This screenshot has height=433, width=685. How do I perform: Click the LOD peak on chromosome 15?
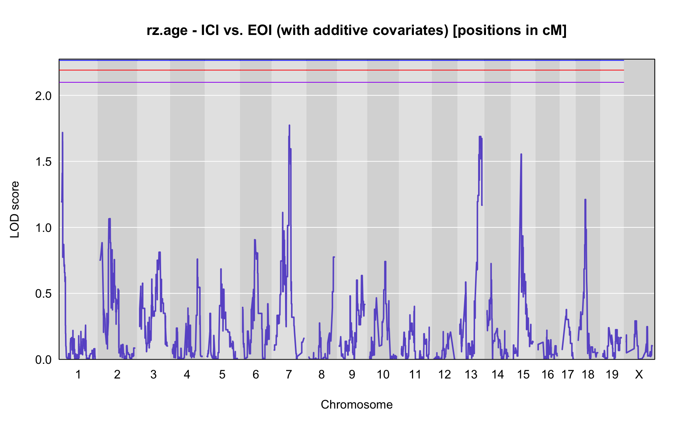coord(521,154)
